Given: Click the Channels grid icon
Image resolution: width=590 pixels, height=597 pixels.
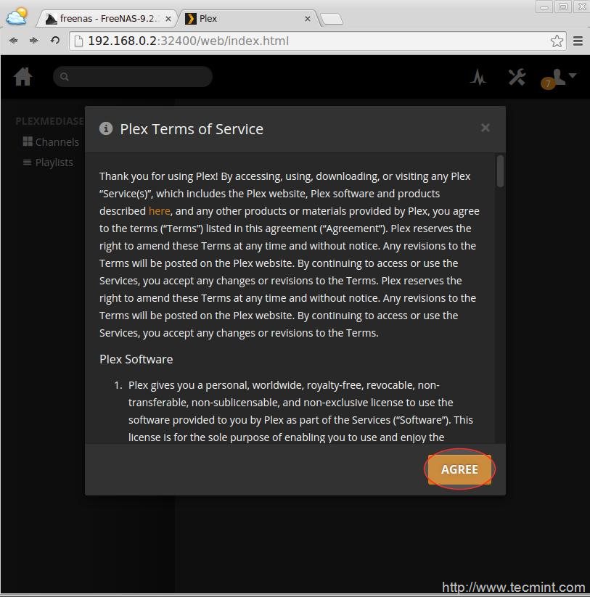Looking at the screenshot, I should point(28,141).
